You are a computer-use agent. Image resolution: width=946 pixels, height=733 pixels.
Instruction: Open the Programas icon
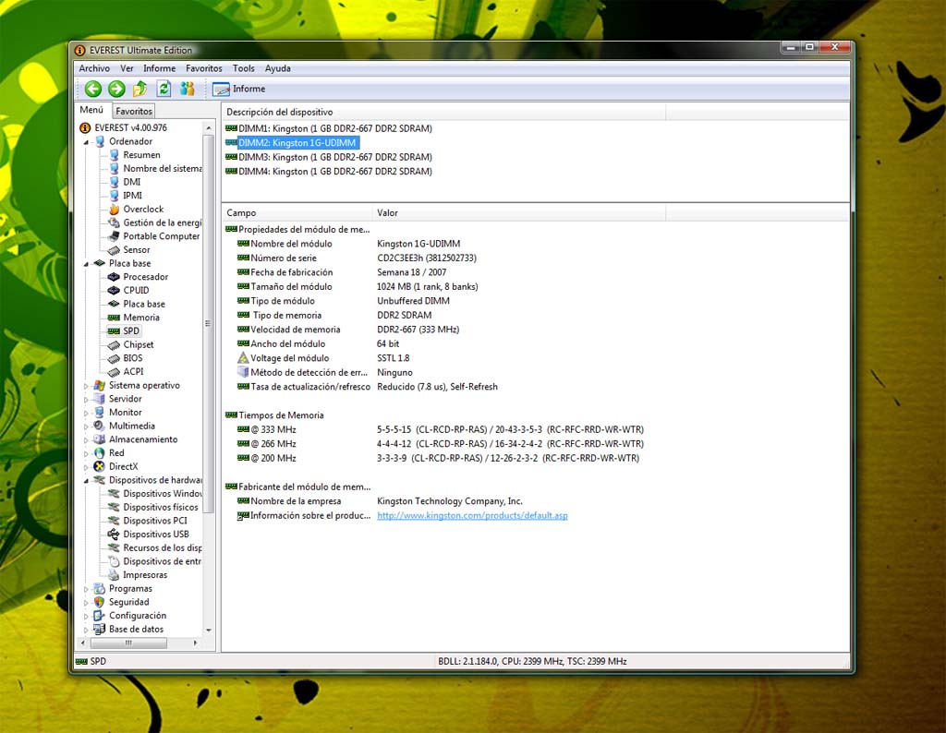click(x=100, y=588)
